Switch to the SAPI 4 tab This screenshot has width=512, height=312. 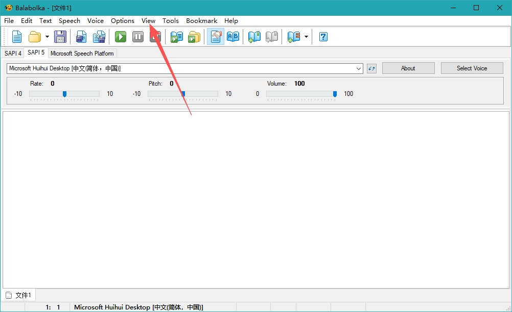click(x=13, y=54)
